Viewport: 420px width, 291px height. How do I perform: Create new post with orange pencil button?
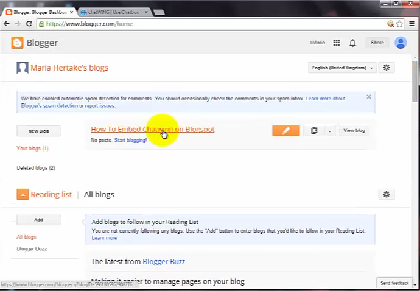click(286, 130)
